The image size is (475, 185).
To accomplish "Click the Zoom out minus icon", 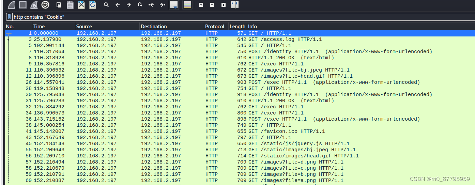I will pos(212,5).
